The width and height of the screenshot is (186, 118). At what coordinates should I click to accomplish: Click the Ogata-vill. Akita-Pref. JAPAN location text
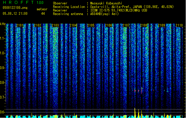tap(132, 7)
